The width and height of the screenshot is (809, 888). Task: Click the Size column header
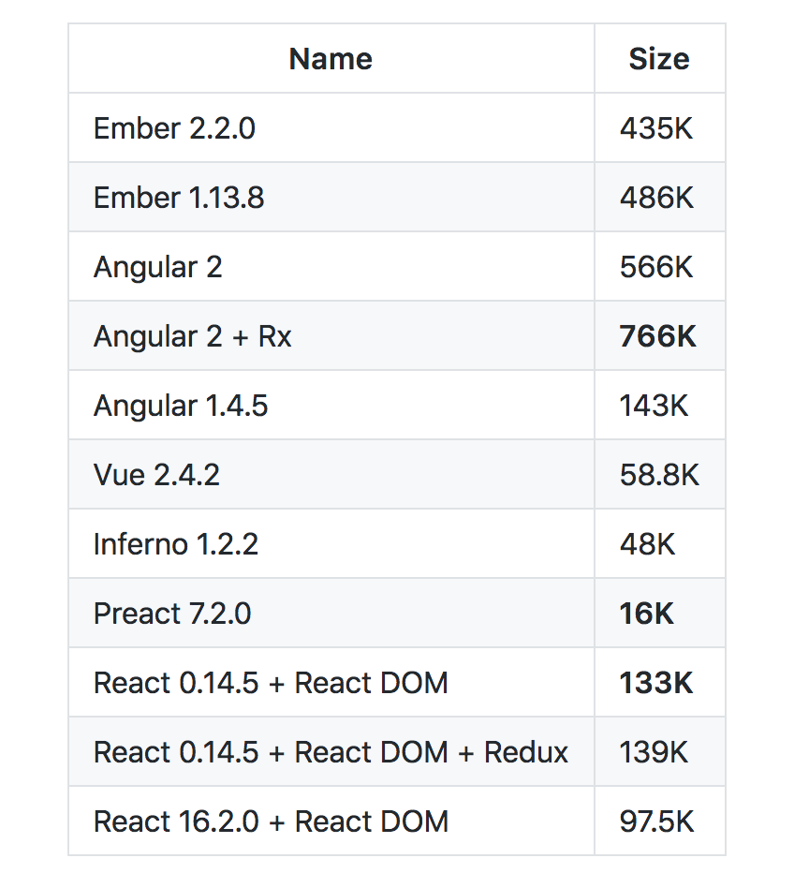tap(658, 59)
